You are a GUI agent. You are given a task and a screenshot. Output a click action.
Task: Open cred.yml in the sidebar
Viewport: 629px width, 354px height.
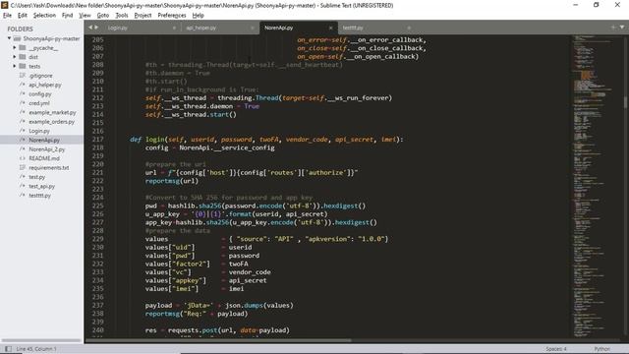click(x=39, y=103)
